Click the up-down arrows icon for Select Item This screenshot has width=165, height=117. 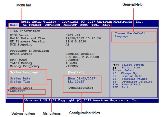[x=115, y=68]
